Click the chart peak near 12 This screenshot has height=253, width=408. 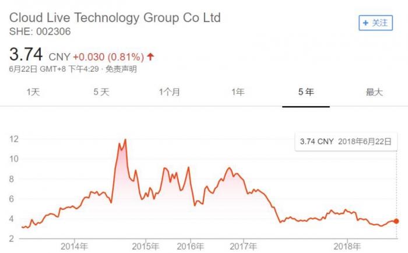(x=125, y=140)
